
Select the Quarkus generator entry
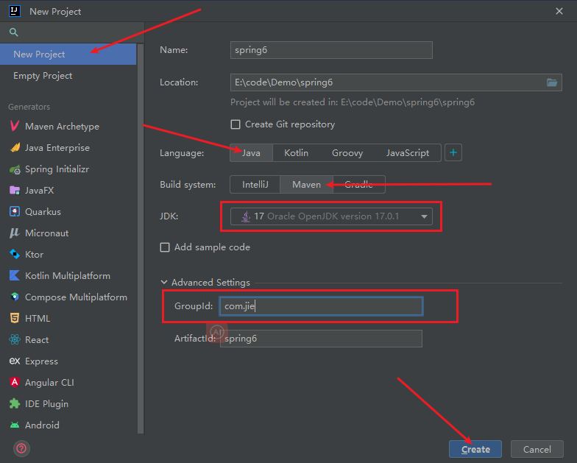coord(68,212)
